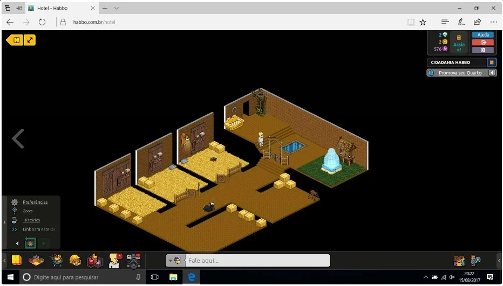Click Link para este Quarto text
Viewport: 503px width, 286px height.
click(39, 229)
